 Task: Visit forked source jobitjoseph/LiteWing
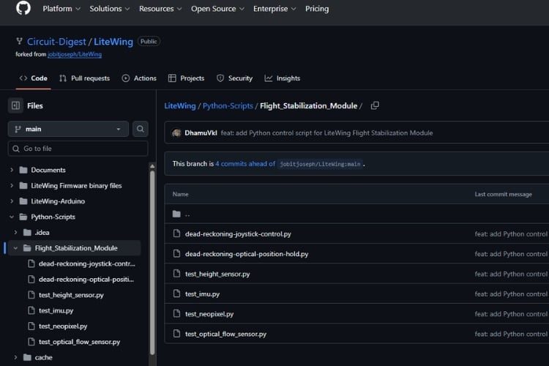(75, 54)
